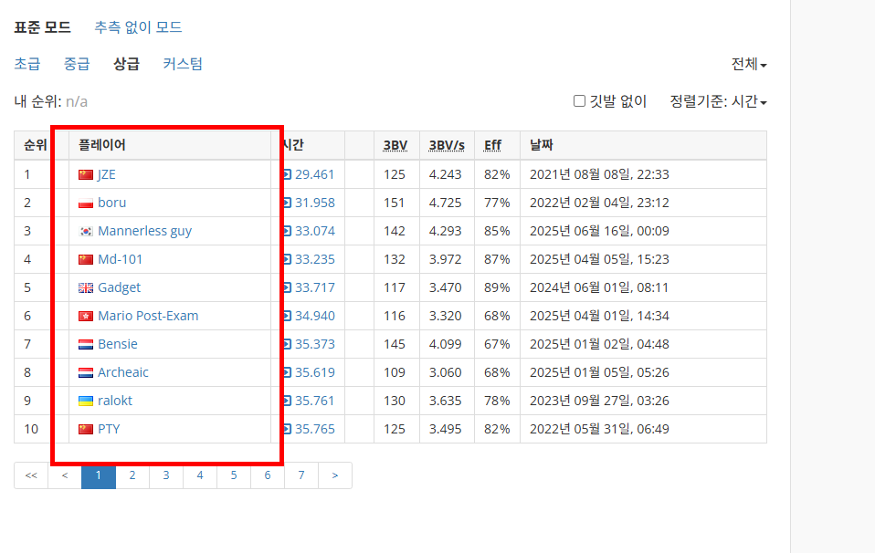Open replay icon next to time 33.235
875x553 pixels.
coord(288,259)
